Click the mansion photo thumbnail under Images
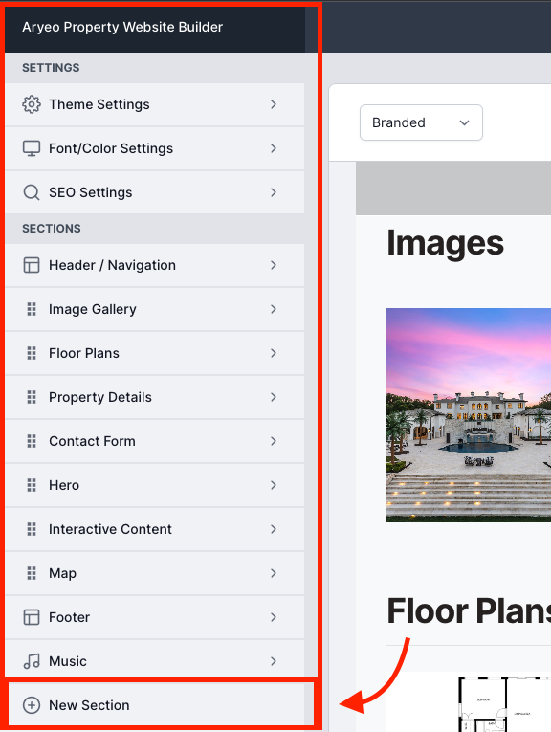The height and width of the screenshot is (732, 551). 469,415
